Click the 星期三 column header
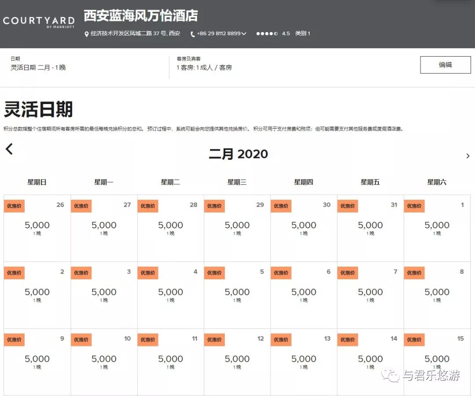 [x=237, y=182]
